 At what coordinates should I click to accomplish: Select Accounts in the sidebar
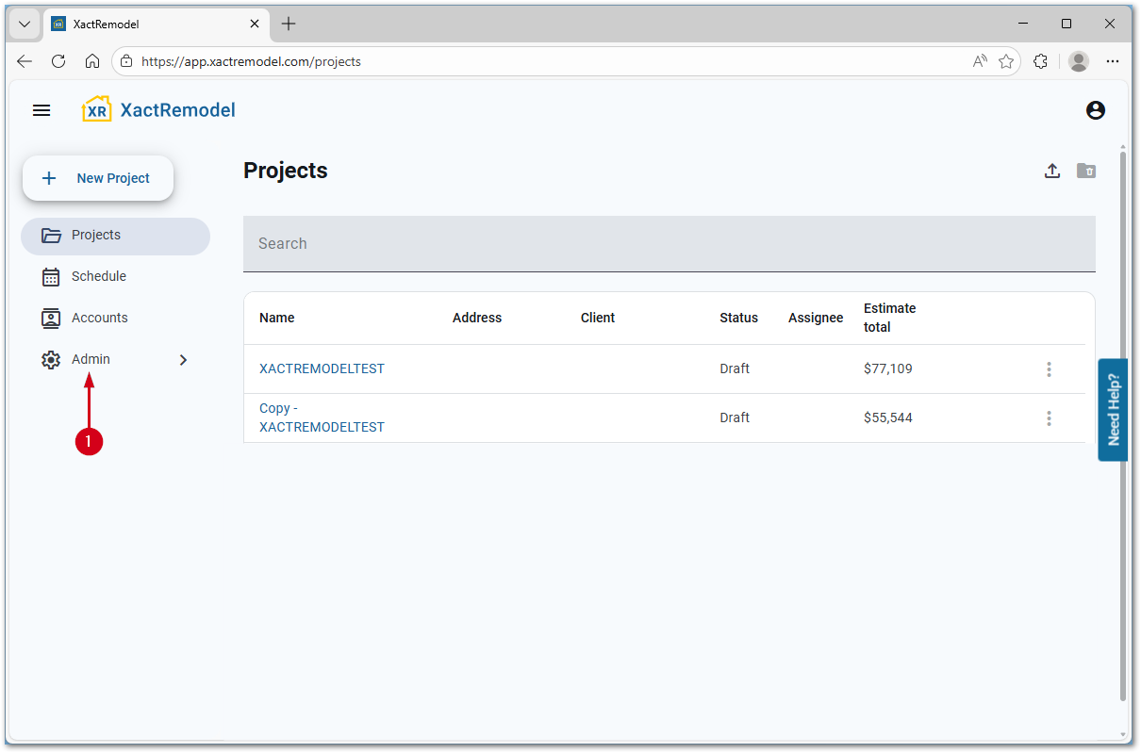pos(99,318)
